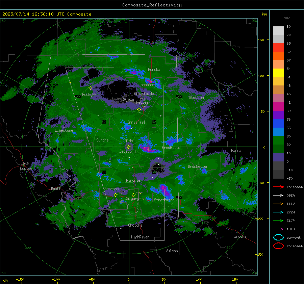Click the white plus marker east of ThreeHills
This screenshot has height=284, width=304.
point(191,136)
